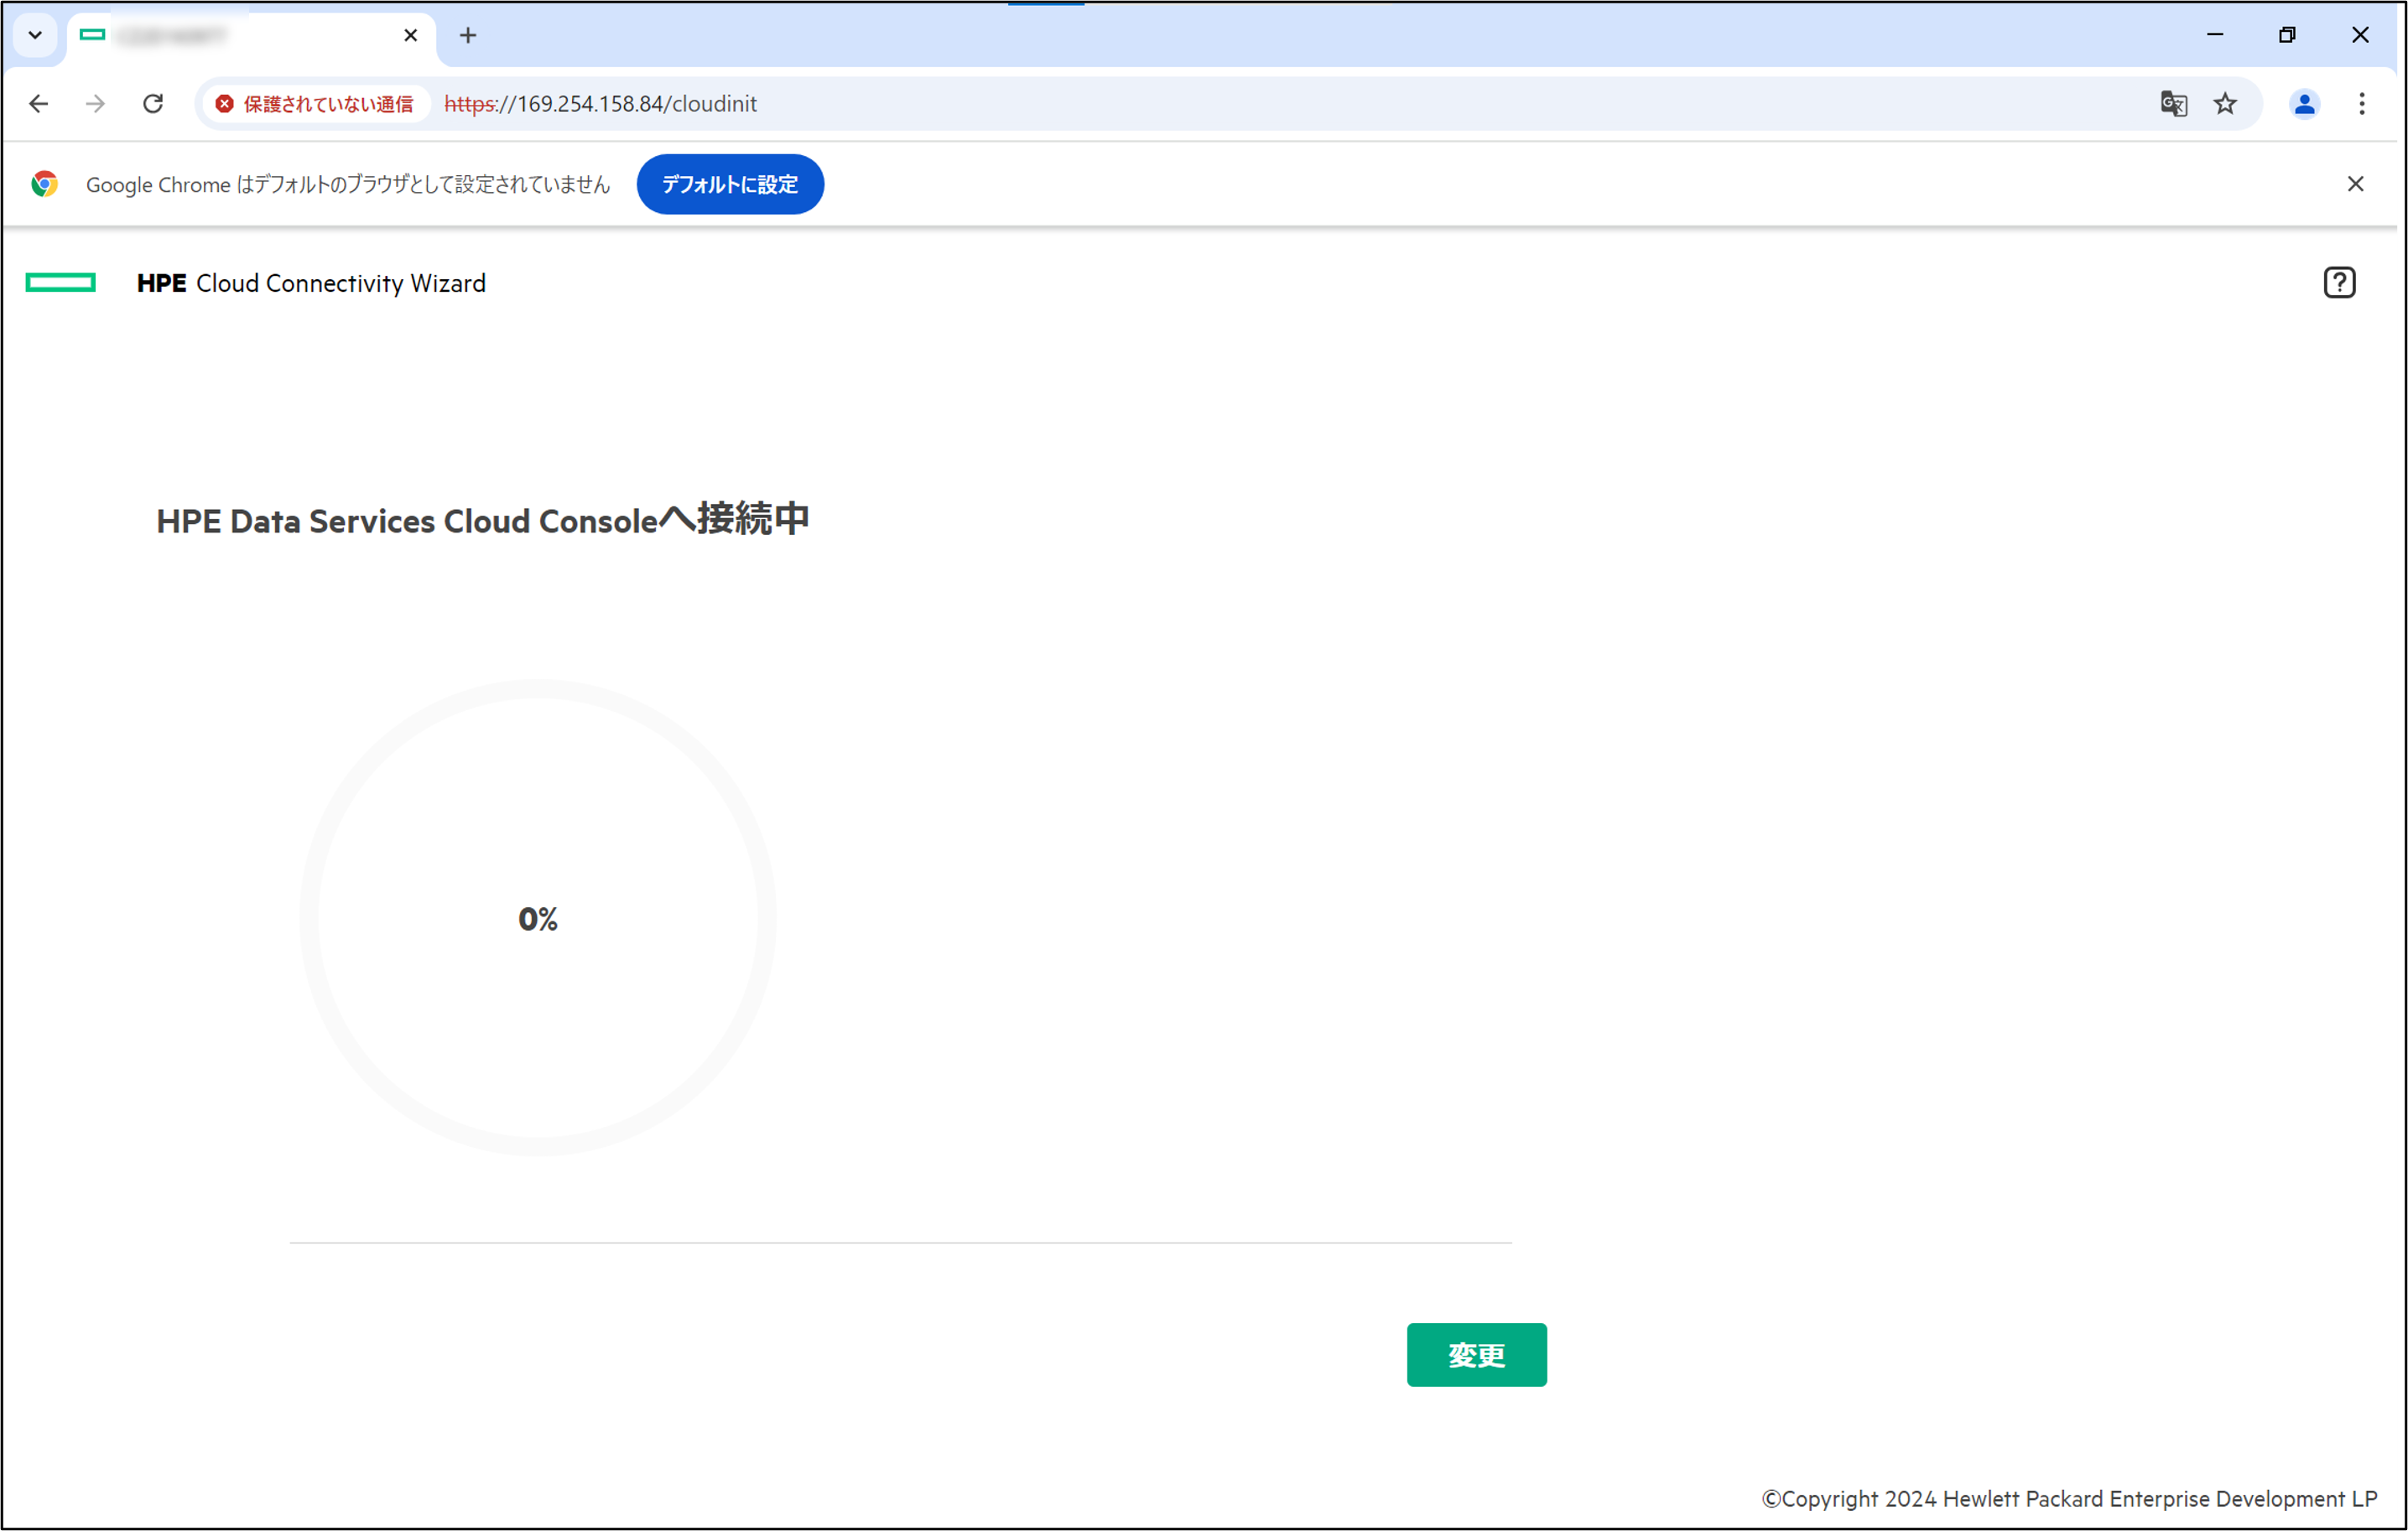
Task: Open the wizard help question-mark icon
Action: tap(2339, 283)
